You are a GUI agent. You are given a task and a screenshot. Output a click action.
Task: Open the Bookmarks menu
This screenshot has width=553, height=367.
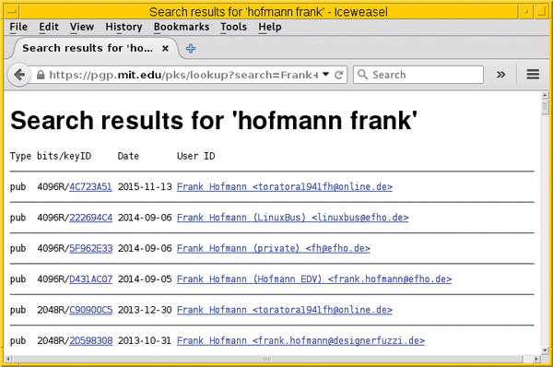182,27
